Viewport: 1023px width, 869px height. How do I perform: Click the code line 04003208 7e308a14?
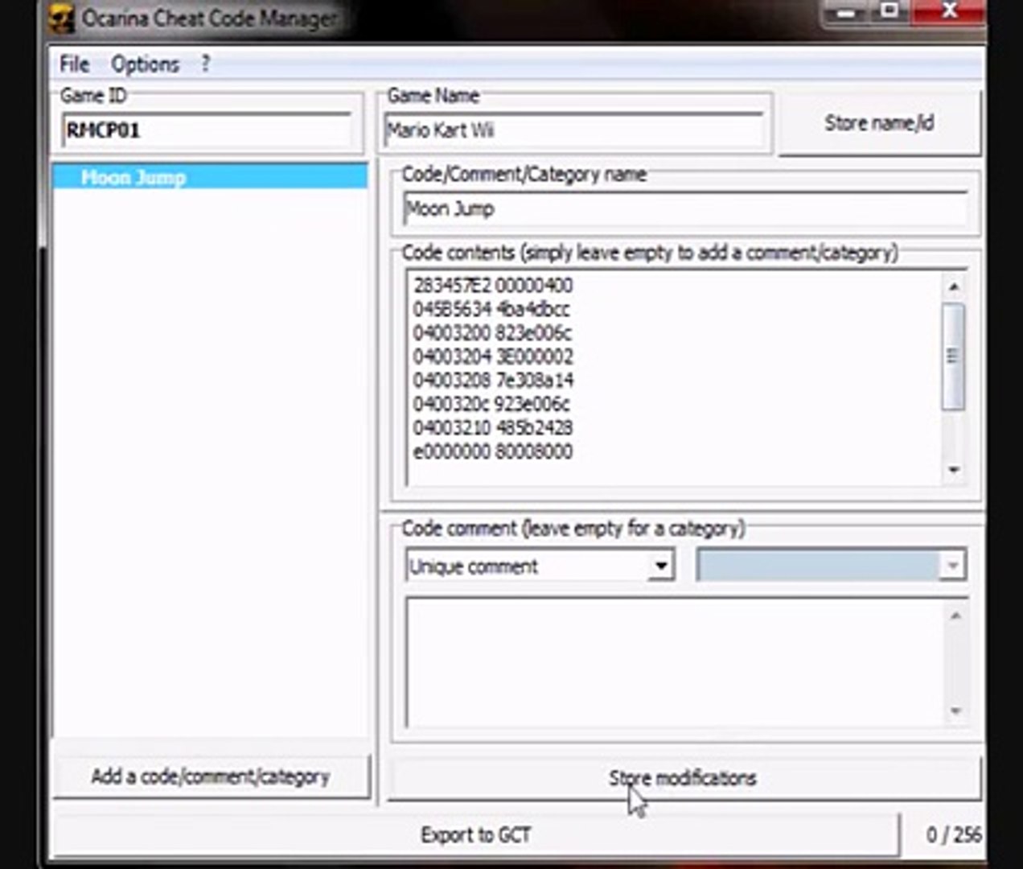point(493,380)
